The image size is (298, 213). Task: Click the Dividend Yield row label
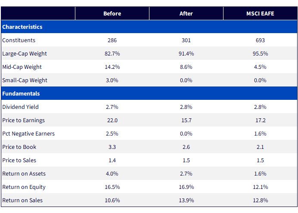(20, 107)
